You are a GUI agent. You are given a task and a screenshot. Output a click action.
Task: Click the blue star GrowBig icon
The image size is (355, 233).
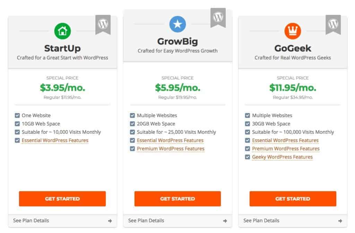coord(177,24)
